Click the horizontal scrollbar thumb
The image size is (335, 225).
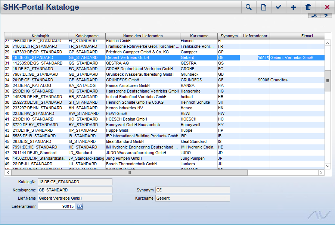click(129, 173)
